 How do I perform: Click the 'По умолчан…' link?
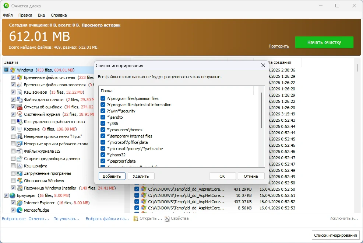(66, 219)
